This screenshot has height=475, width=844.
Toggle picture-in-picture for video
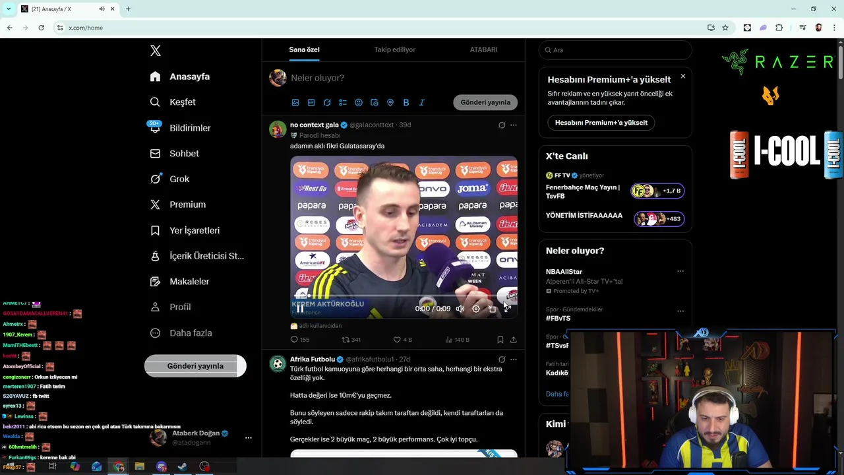492,309
